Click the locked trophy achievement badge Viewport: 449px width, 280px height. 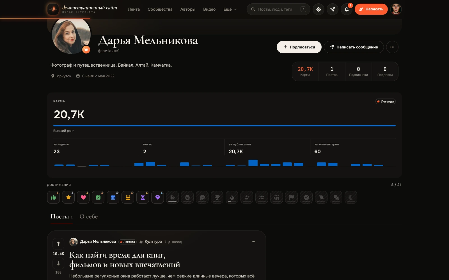click(217, 197)
